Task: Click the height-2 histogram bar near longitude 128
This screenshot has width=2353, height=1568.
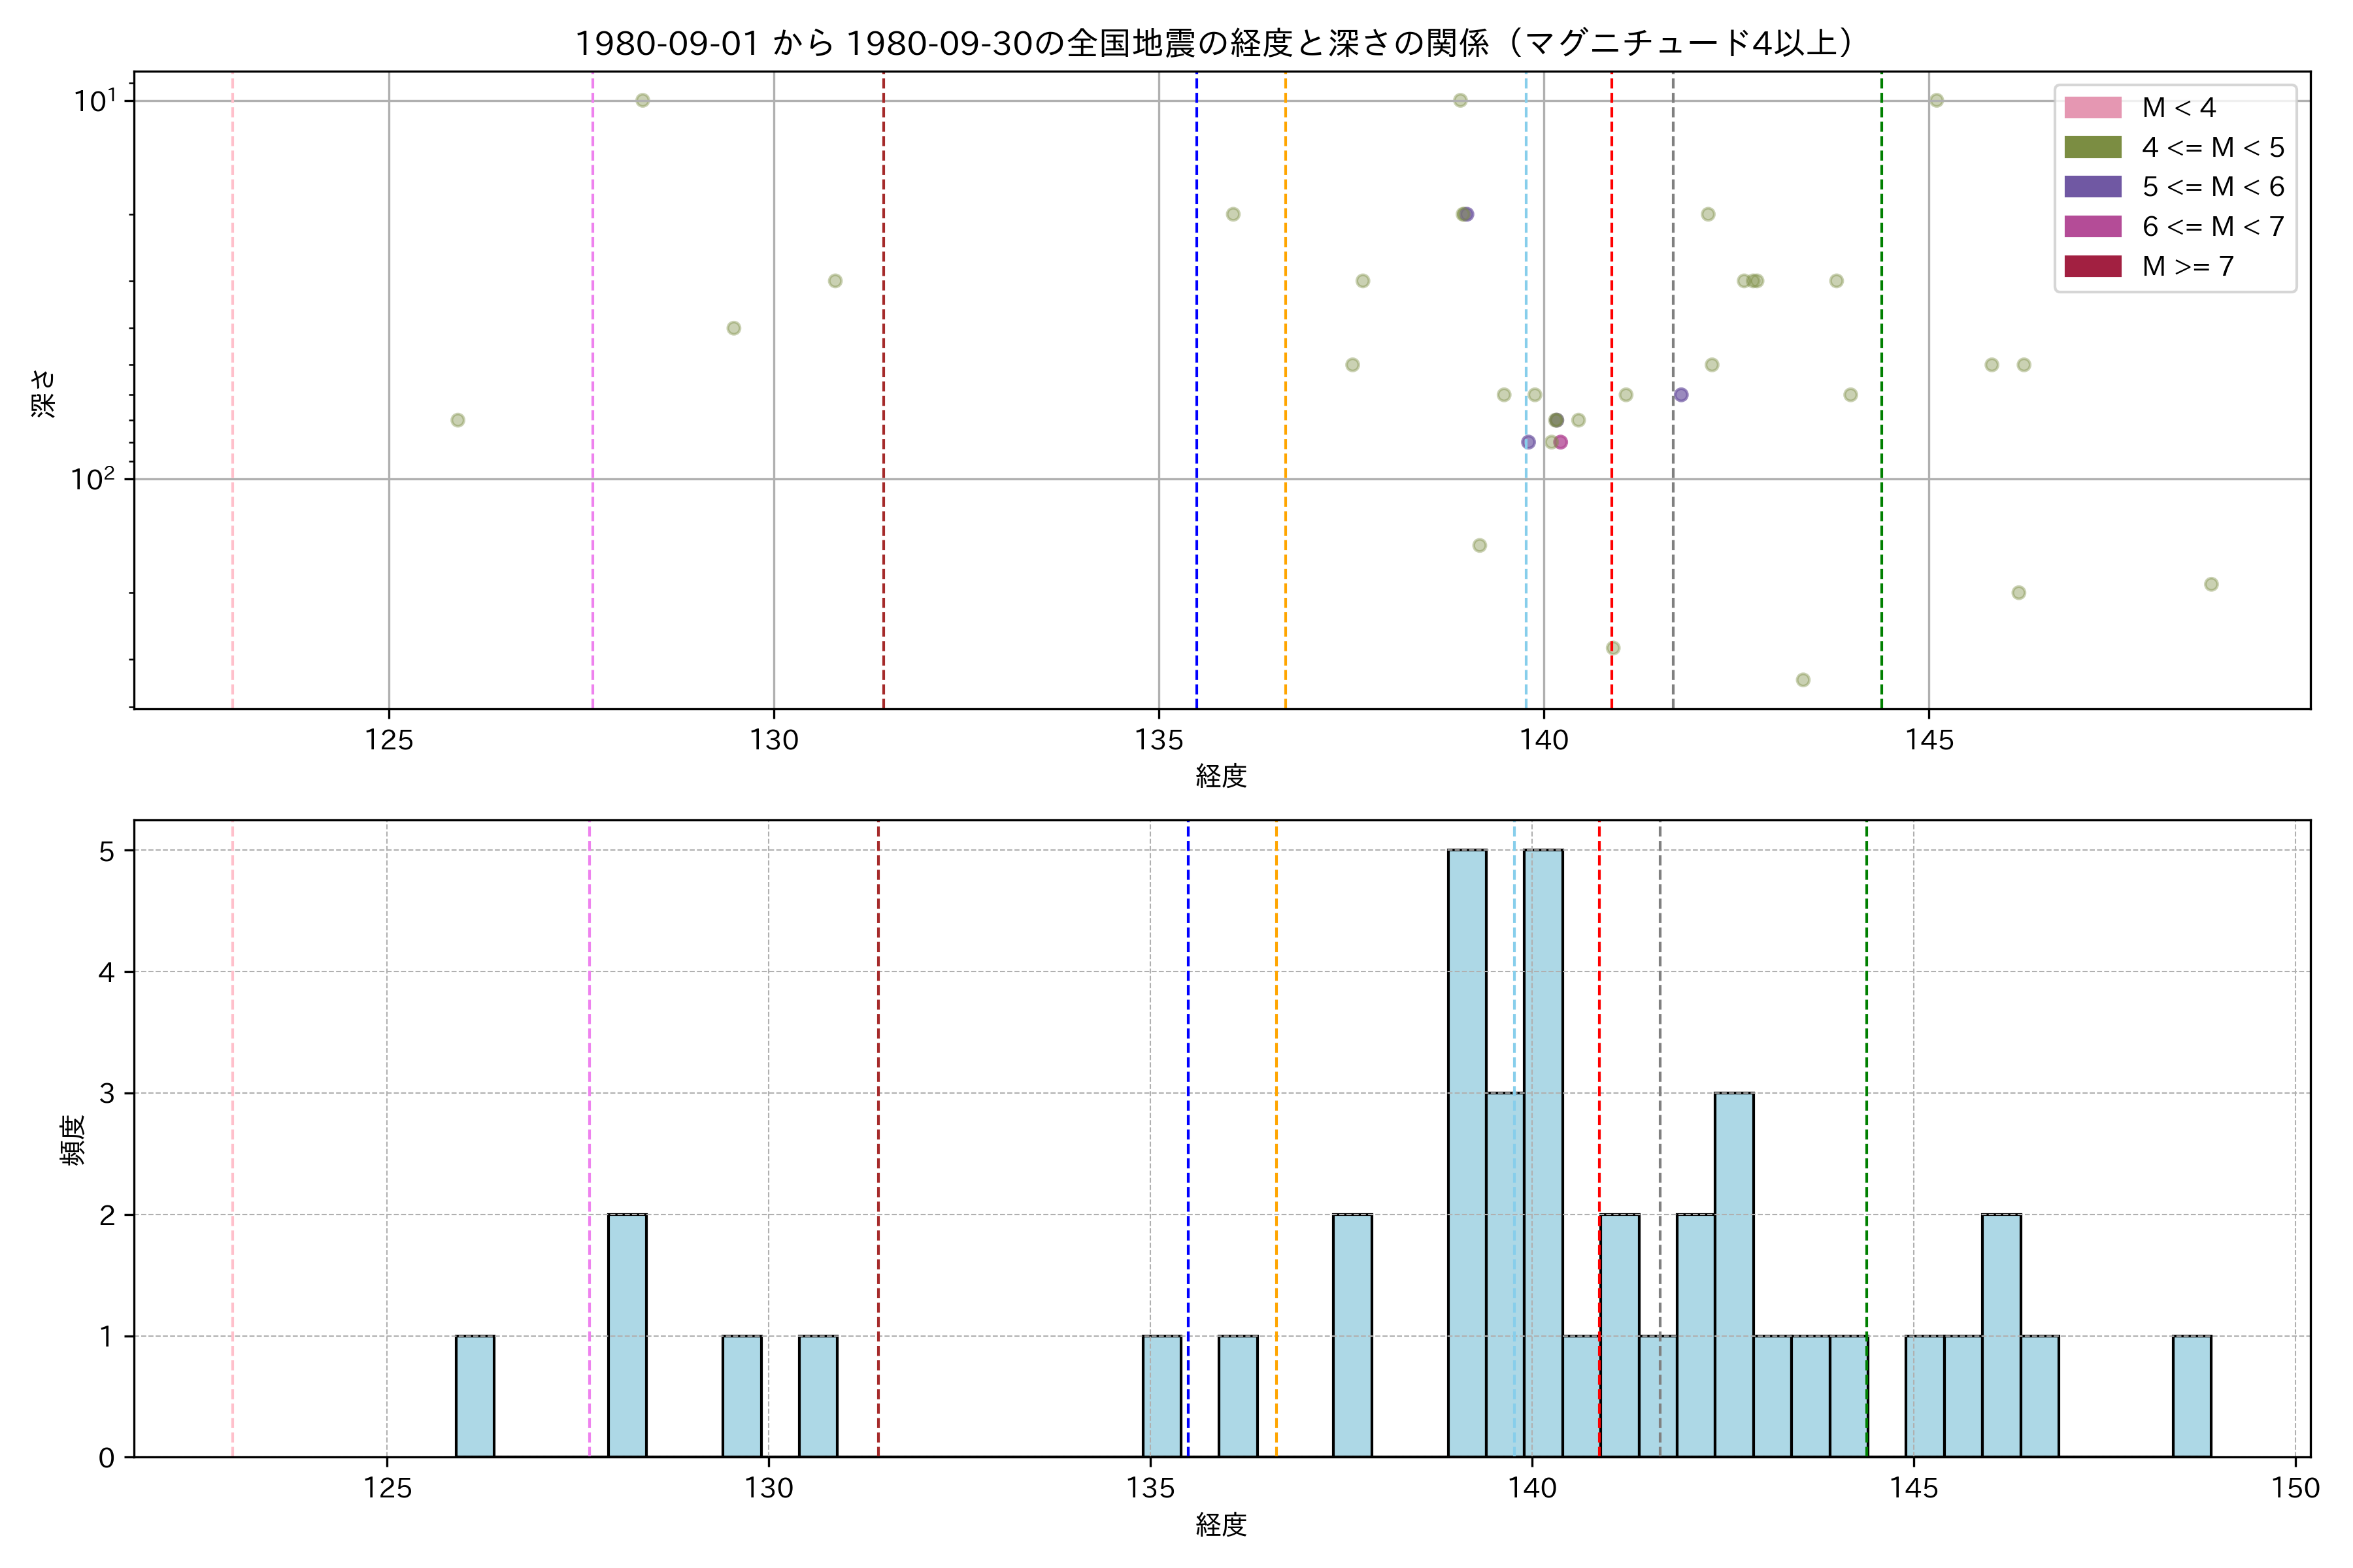Action: click(x=627, y=1335)
